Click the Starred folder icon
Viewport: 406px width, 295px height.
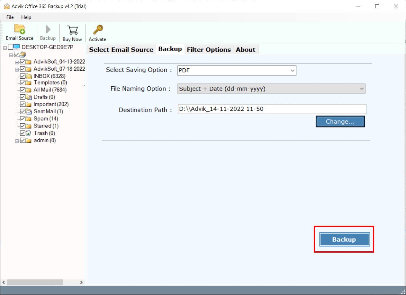tap(29, 126)
